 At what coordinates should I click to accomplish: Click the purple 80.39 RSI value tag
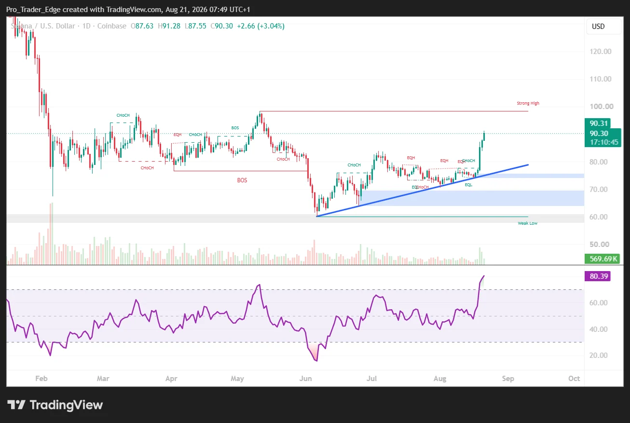coord(598,277)
